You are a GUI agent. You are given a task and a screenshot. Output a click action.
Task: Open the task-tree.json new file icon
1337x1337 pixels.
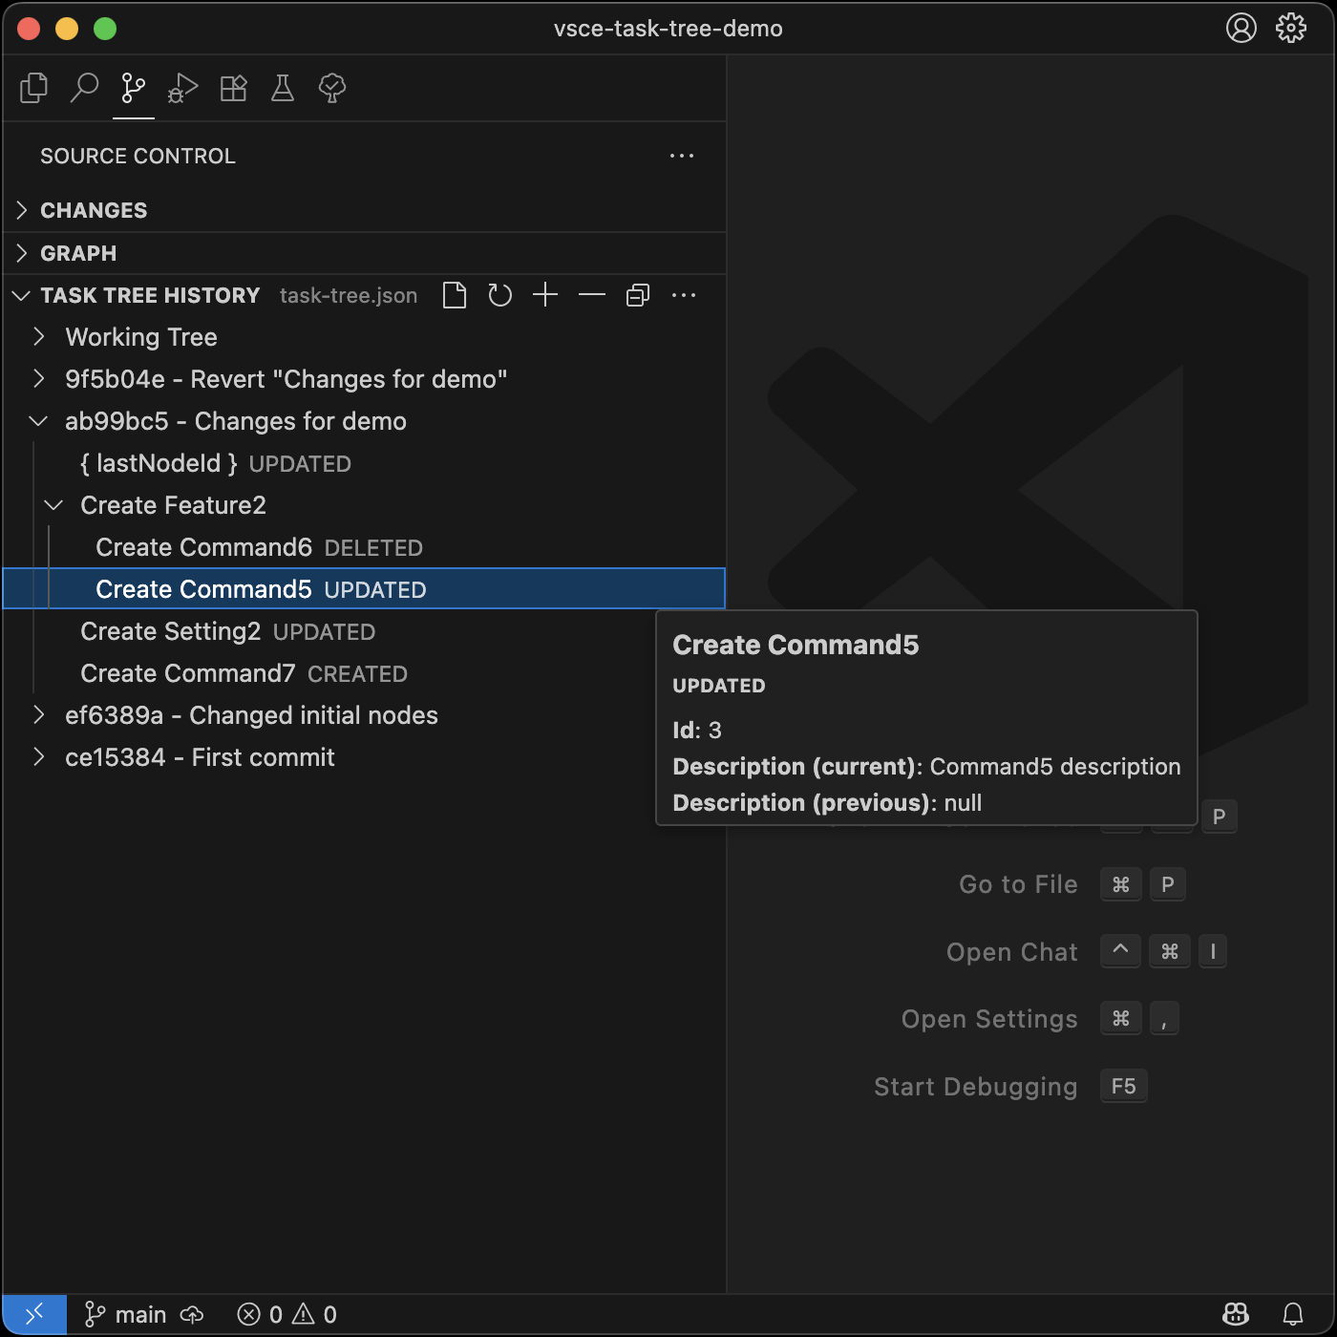click(455, 295)
